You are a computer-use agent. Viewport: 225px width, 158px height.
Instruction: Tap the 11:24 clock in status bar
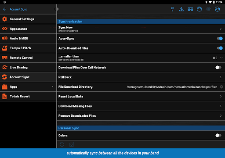[x=219, y=2]
